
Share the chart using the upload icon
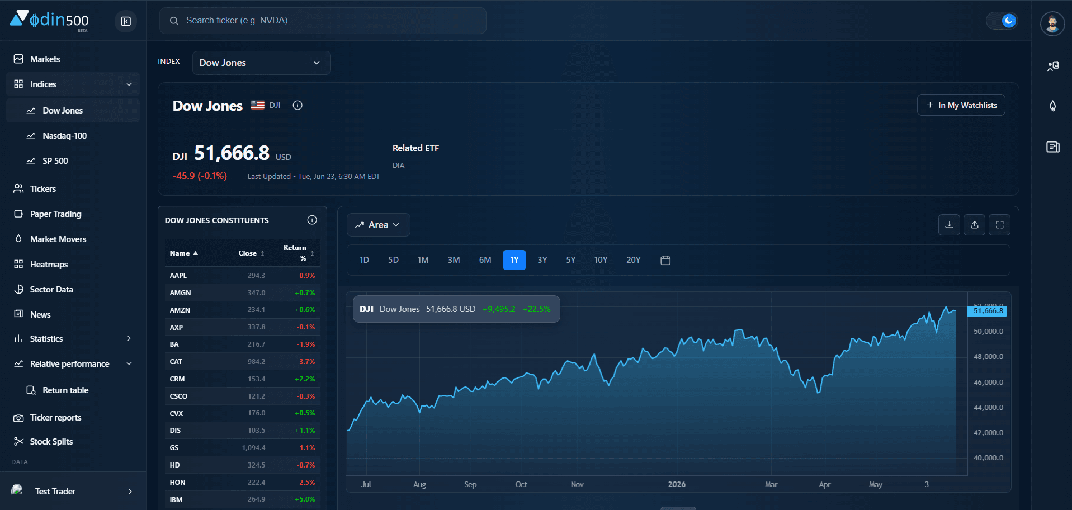pos(974,225)
